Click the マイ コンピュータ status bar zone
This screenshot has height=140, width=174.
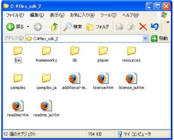[x=134, y=134]
